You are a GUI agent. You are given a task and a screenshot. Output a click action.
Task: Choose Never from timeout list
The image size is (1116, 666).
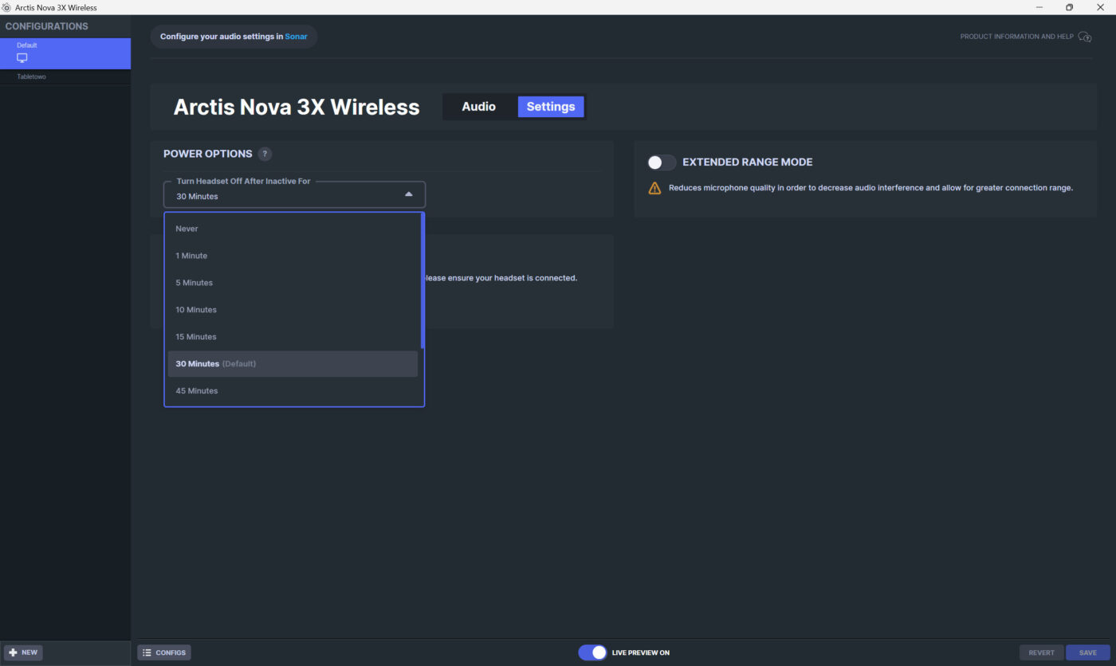pos(293,229)
